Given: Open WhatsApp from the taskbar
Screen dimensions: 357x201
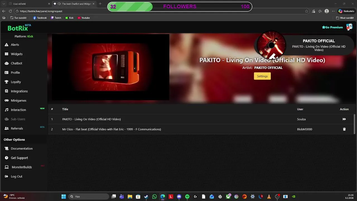Looking at the screenshot, I should tap(155, 197).
